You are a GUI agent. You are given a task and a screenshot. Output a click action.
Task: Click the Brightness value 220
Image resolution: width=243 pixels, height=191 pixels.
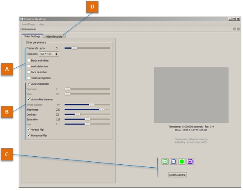[58, 110]
